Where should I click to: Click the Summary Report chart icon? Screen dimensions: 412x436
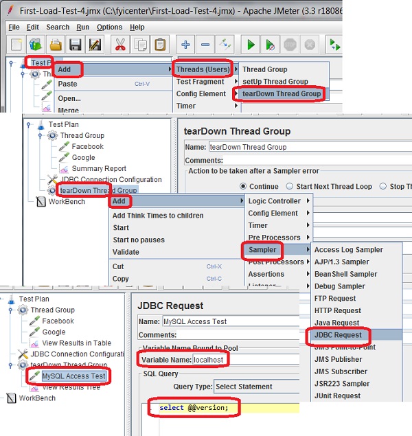[64, 168]
